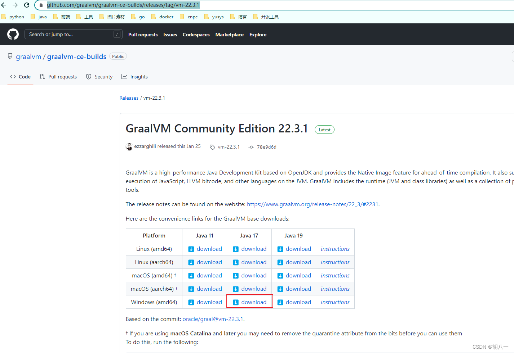Click the Public repository label

tap(118, 56)
